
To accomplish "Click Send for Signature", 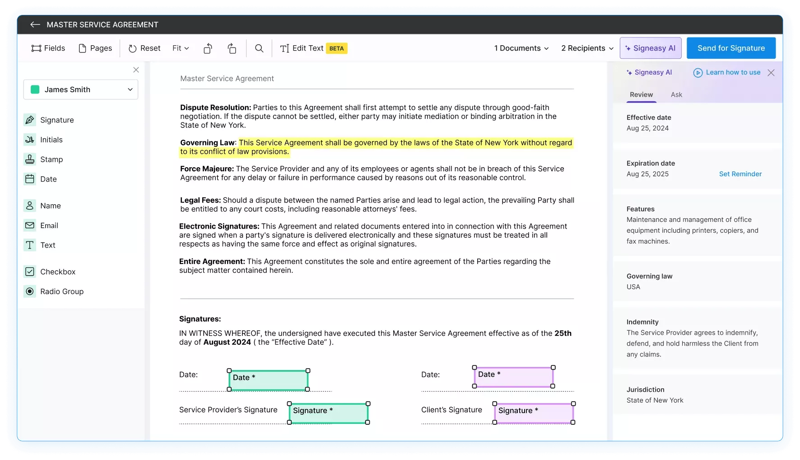I will pyautogui.click(x=730, y=48).
